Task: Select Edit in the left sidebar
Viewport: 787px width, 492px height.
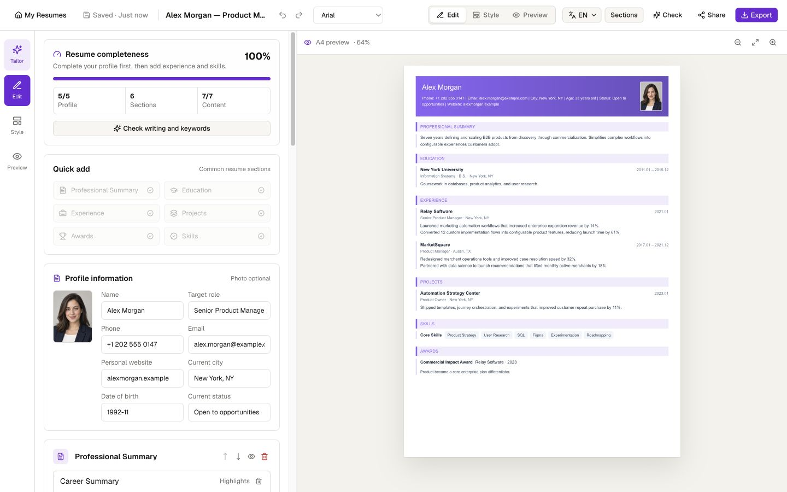Action: [x=17, y=90]
